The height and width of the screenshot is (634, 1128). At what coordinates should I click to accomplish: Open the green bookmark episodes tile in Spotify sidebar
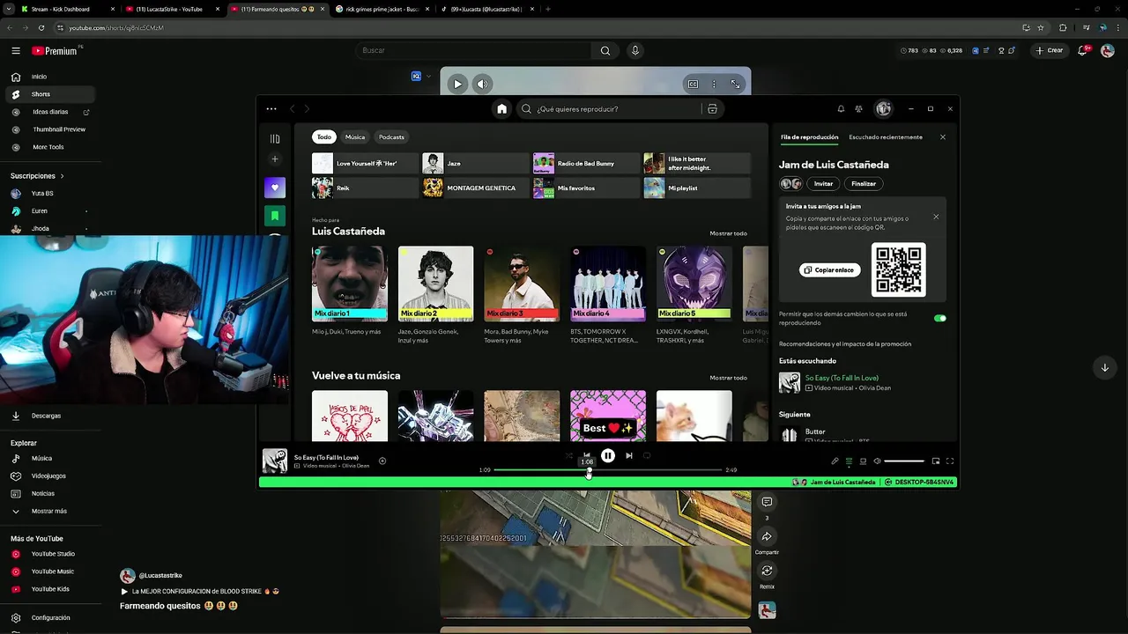pyautogui.click(x=275, y=216)
